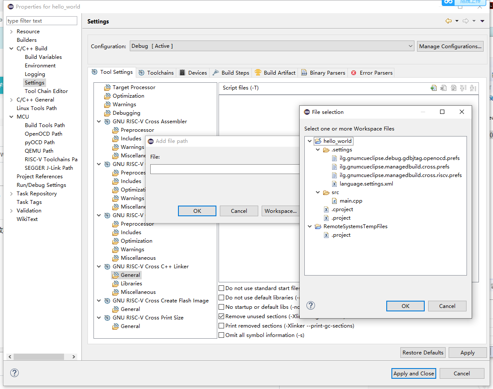Image resolution: width=493 pixels, height=389 pixels.
Task: Click the Move Down script file icon
Action: pos(473,88)
